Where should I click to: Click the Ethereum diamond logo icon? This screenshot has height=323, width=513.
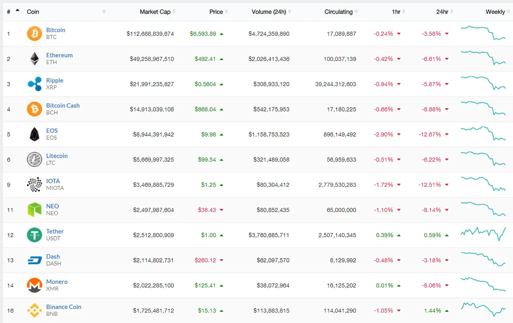34,59
